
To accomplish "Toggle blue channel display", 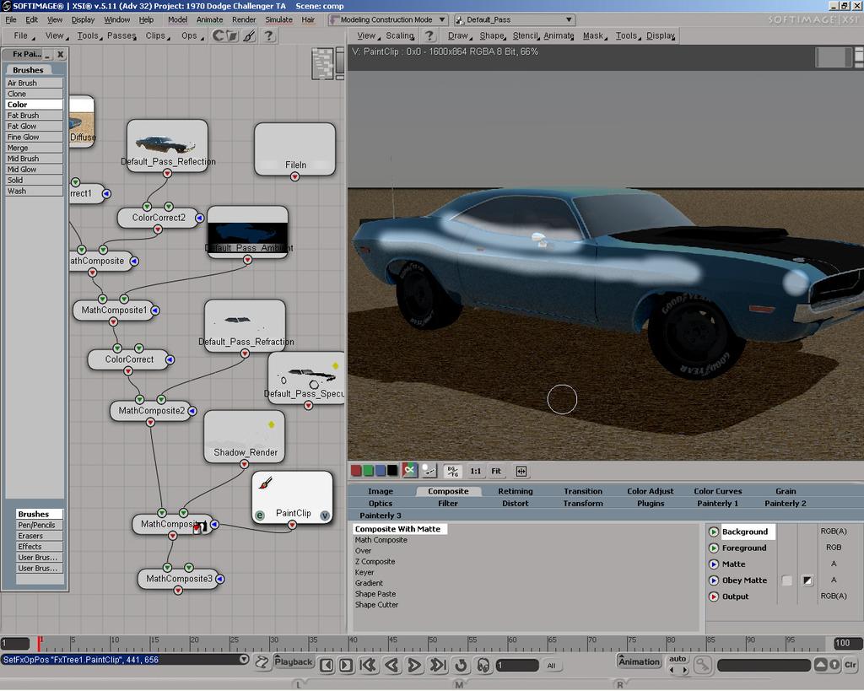I will coord(381,471).
